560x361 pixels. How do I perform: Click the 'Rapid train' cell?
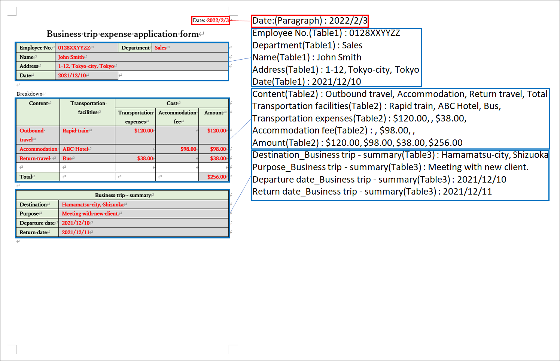[88, 135]
